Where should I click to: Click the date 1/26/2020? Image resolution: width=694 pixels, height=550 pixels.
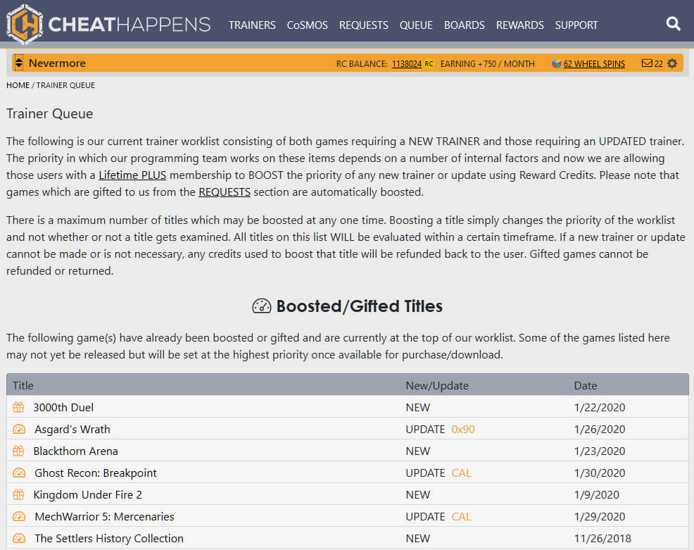599,429
